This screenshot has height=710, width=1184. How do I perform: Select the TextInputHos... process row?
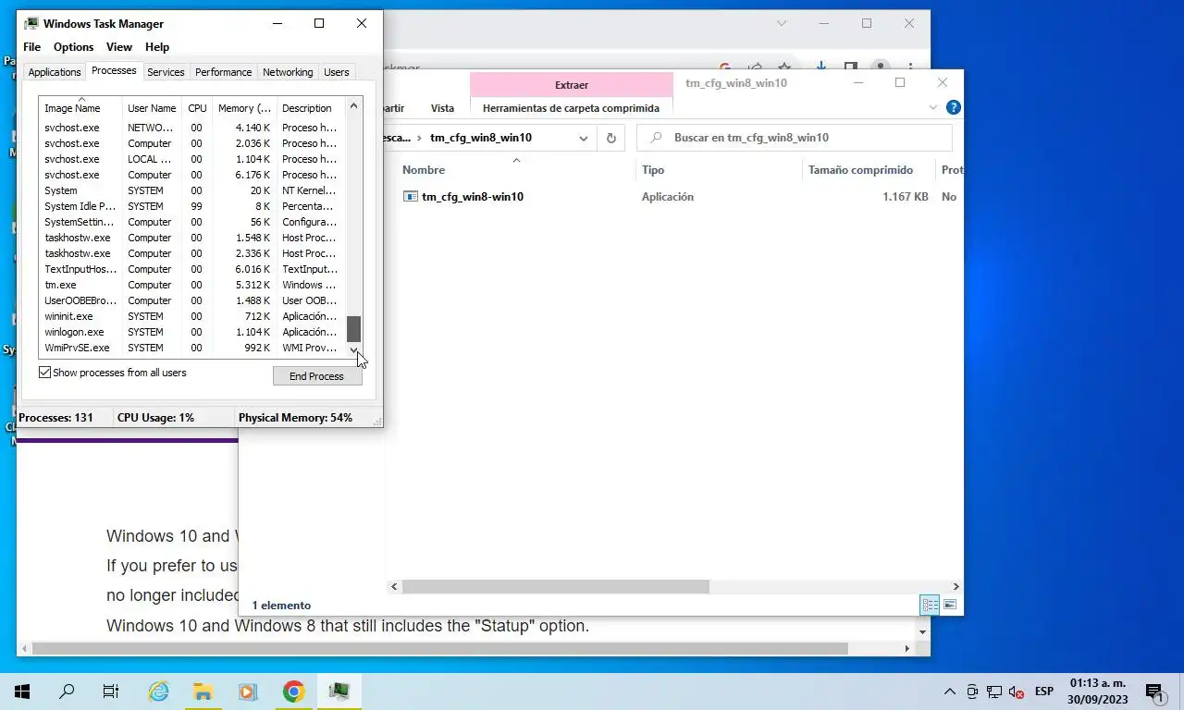pos(191,269)
